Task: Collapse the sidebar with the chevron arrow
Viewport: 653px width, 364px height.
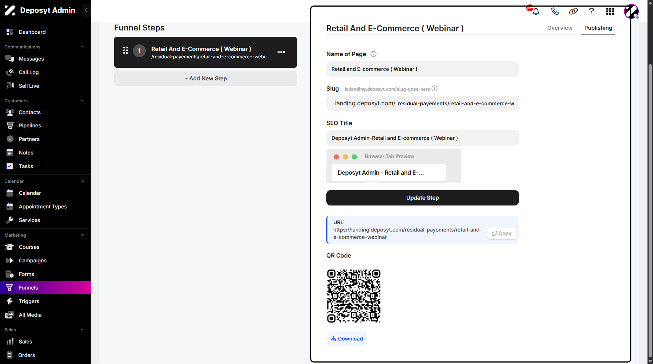Action: tap(86, 10)
